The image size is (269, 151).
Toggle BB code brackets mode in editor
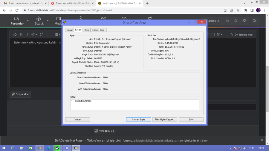pyautogui.click(x=213, y=35)
